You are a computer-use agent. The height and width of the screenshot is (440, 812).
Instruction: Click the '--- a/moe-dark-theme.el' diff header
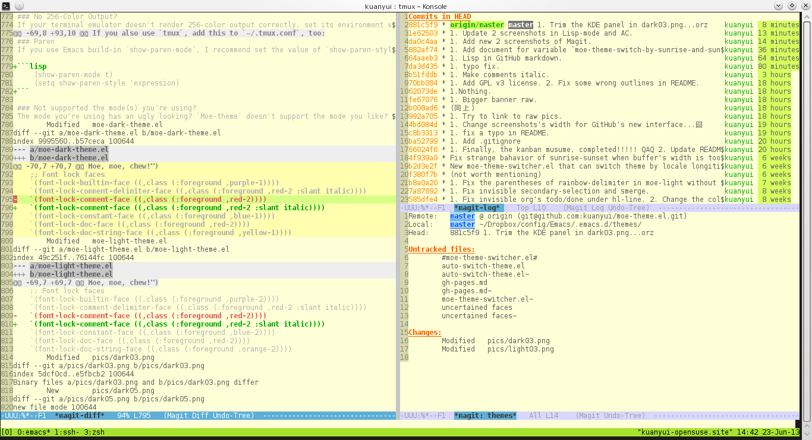[61, 150]
